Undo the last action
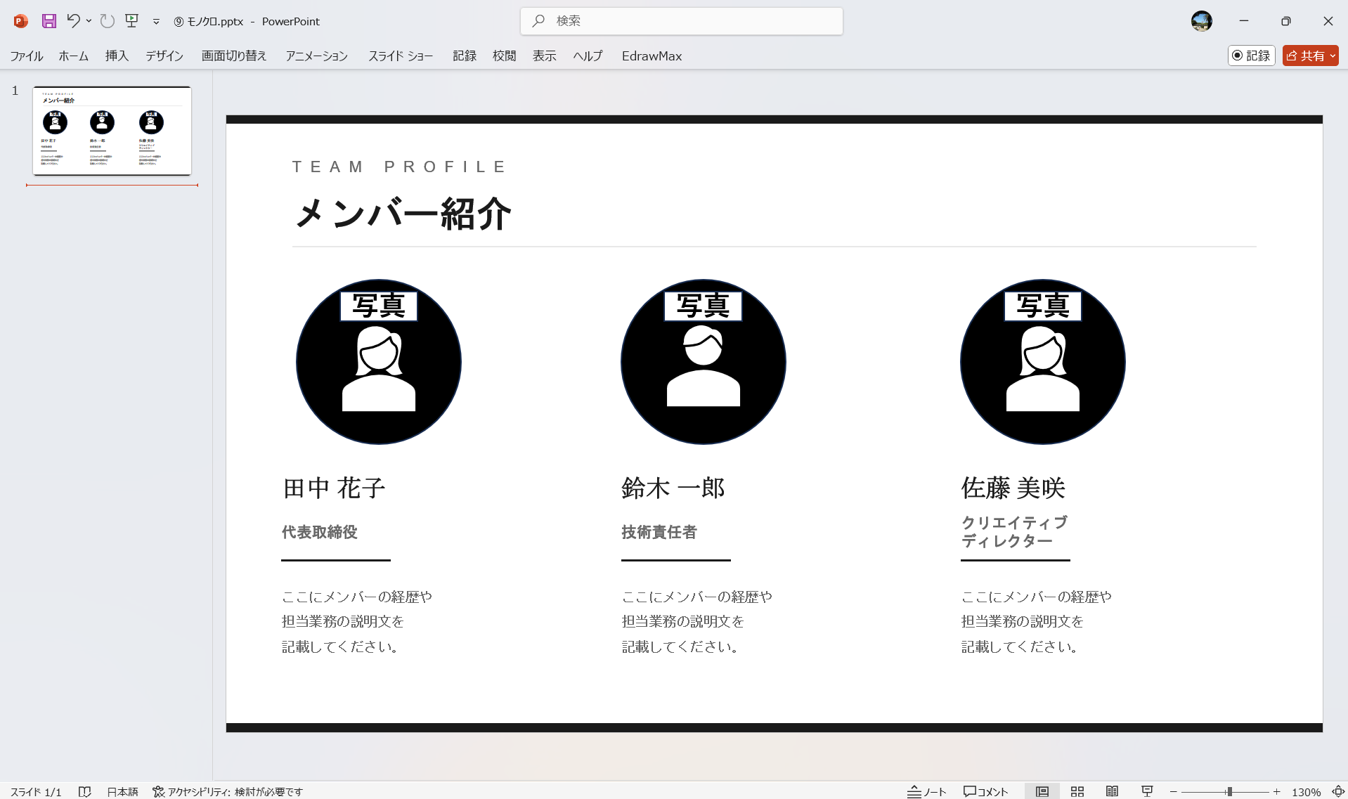The image size is (1348, 799). click(x=73, y=21)
